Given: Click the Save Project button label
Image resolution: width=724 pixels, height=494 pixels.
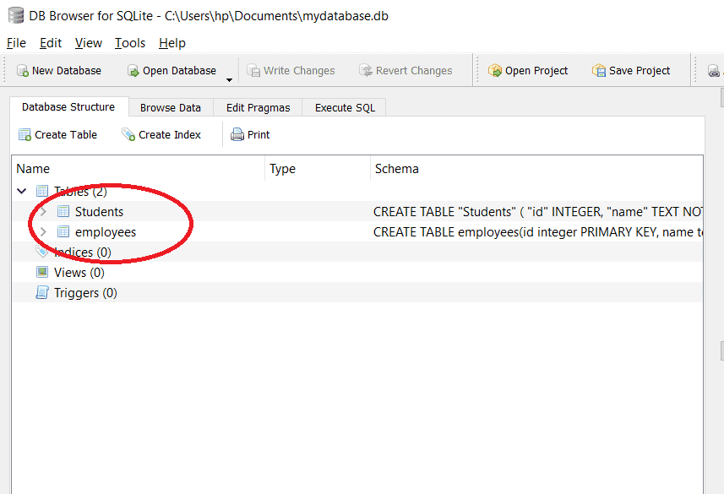Looking at the screenshot, I should [x=639, y=71].
